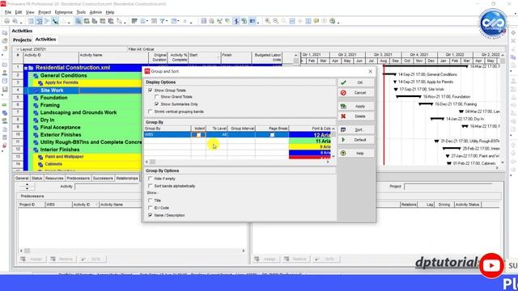
Task: Click the red X icon on Delete
Action: [x=343, y=116]
